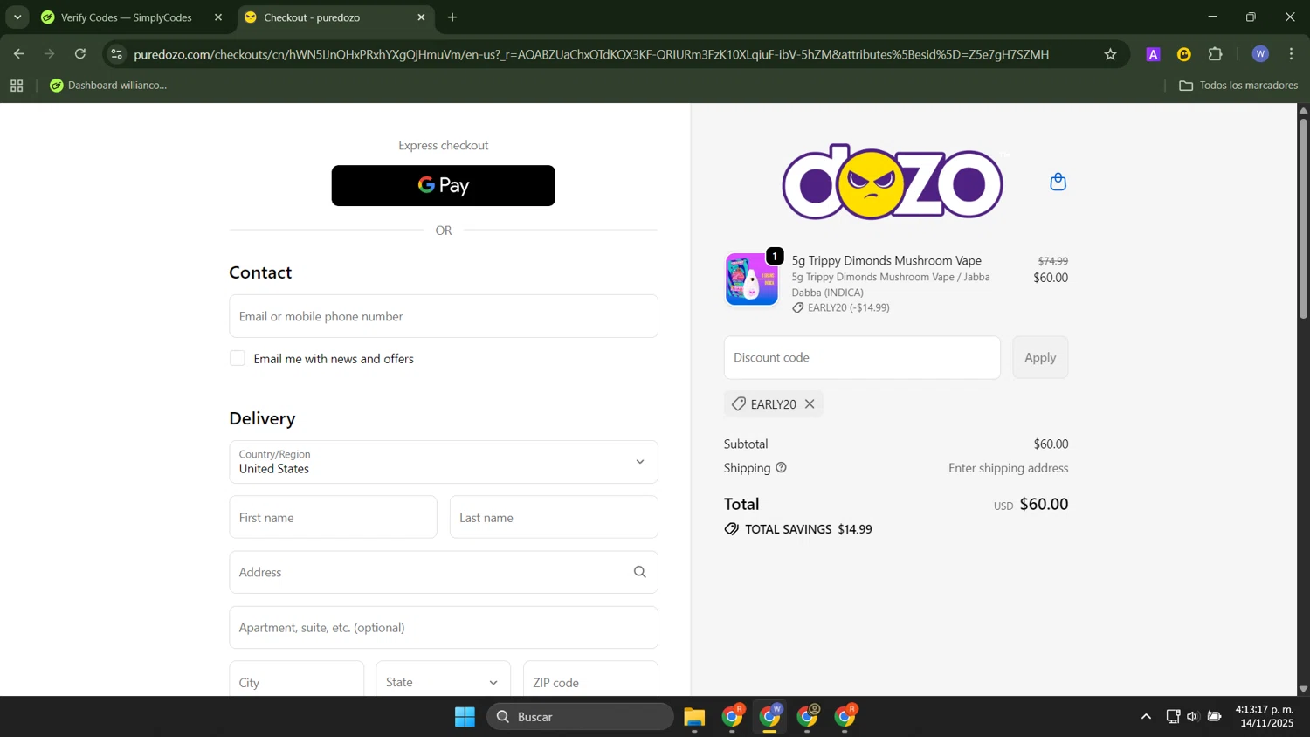
Task: Expand the Country/Region dropdown
Action: point(443,462)
